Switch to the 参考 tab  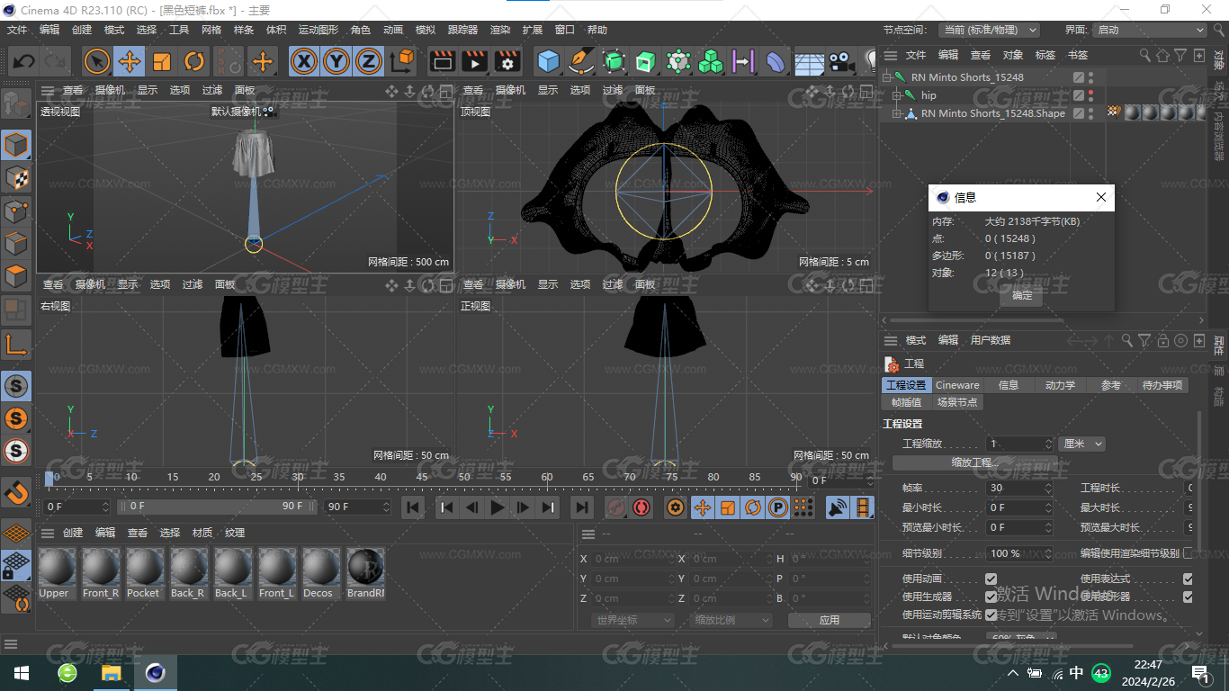point(1111,385)
